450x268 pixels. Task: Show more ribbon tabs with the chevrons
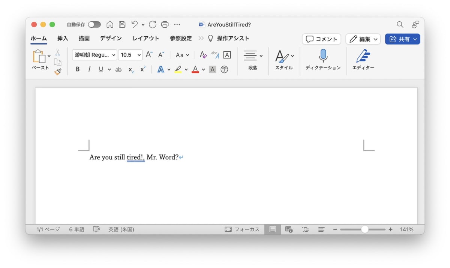pyautogui.click(x=201, y=38)
